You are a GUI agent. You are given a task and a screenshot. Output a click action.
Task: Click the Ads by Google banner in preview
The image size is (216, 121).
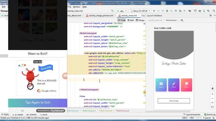pos(174,101)
